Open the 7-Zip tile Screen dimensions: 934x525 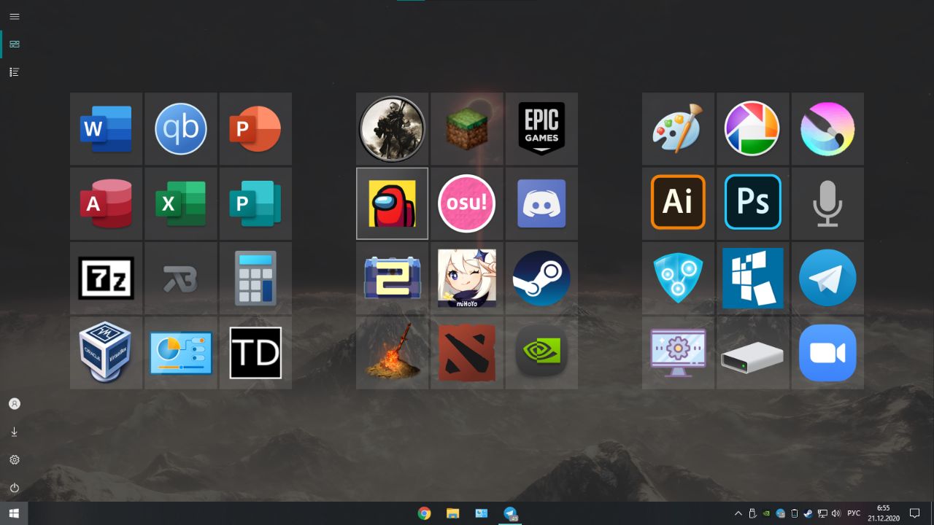106,278
